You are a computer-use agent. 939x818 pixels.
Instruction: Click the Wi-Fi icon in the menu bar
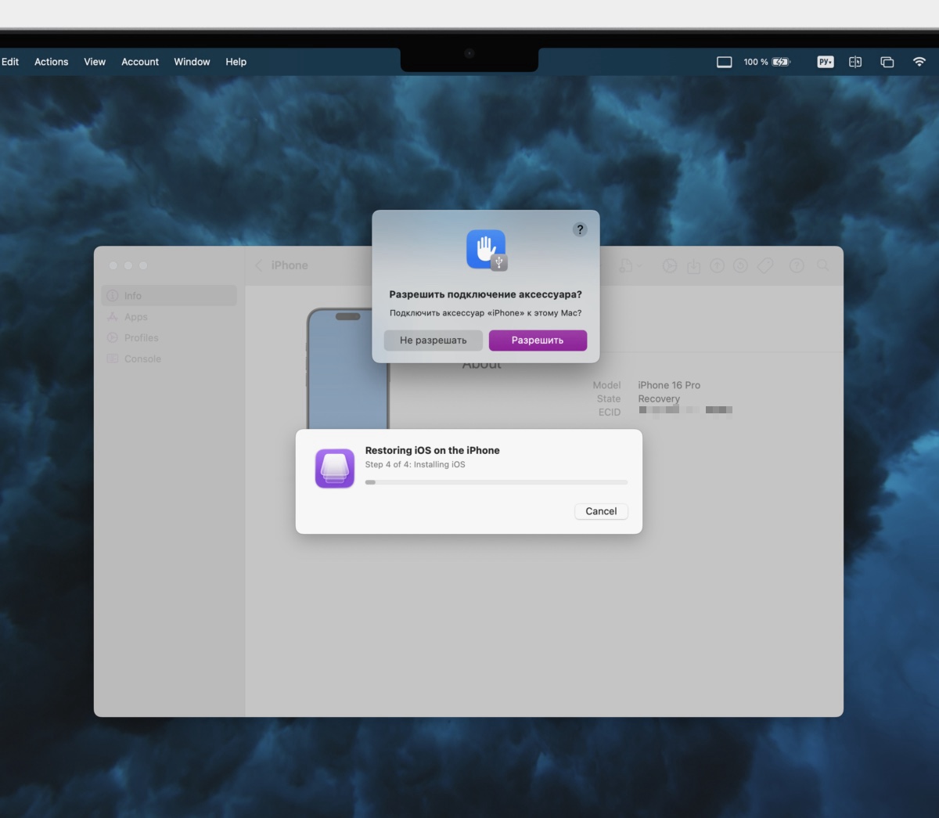coord(919,62)
